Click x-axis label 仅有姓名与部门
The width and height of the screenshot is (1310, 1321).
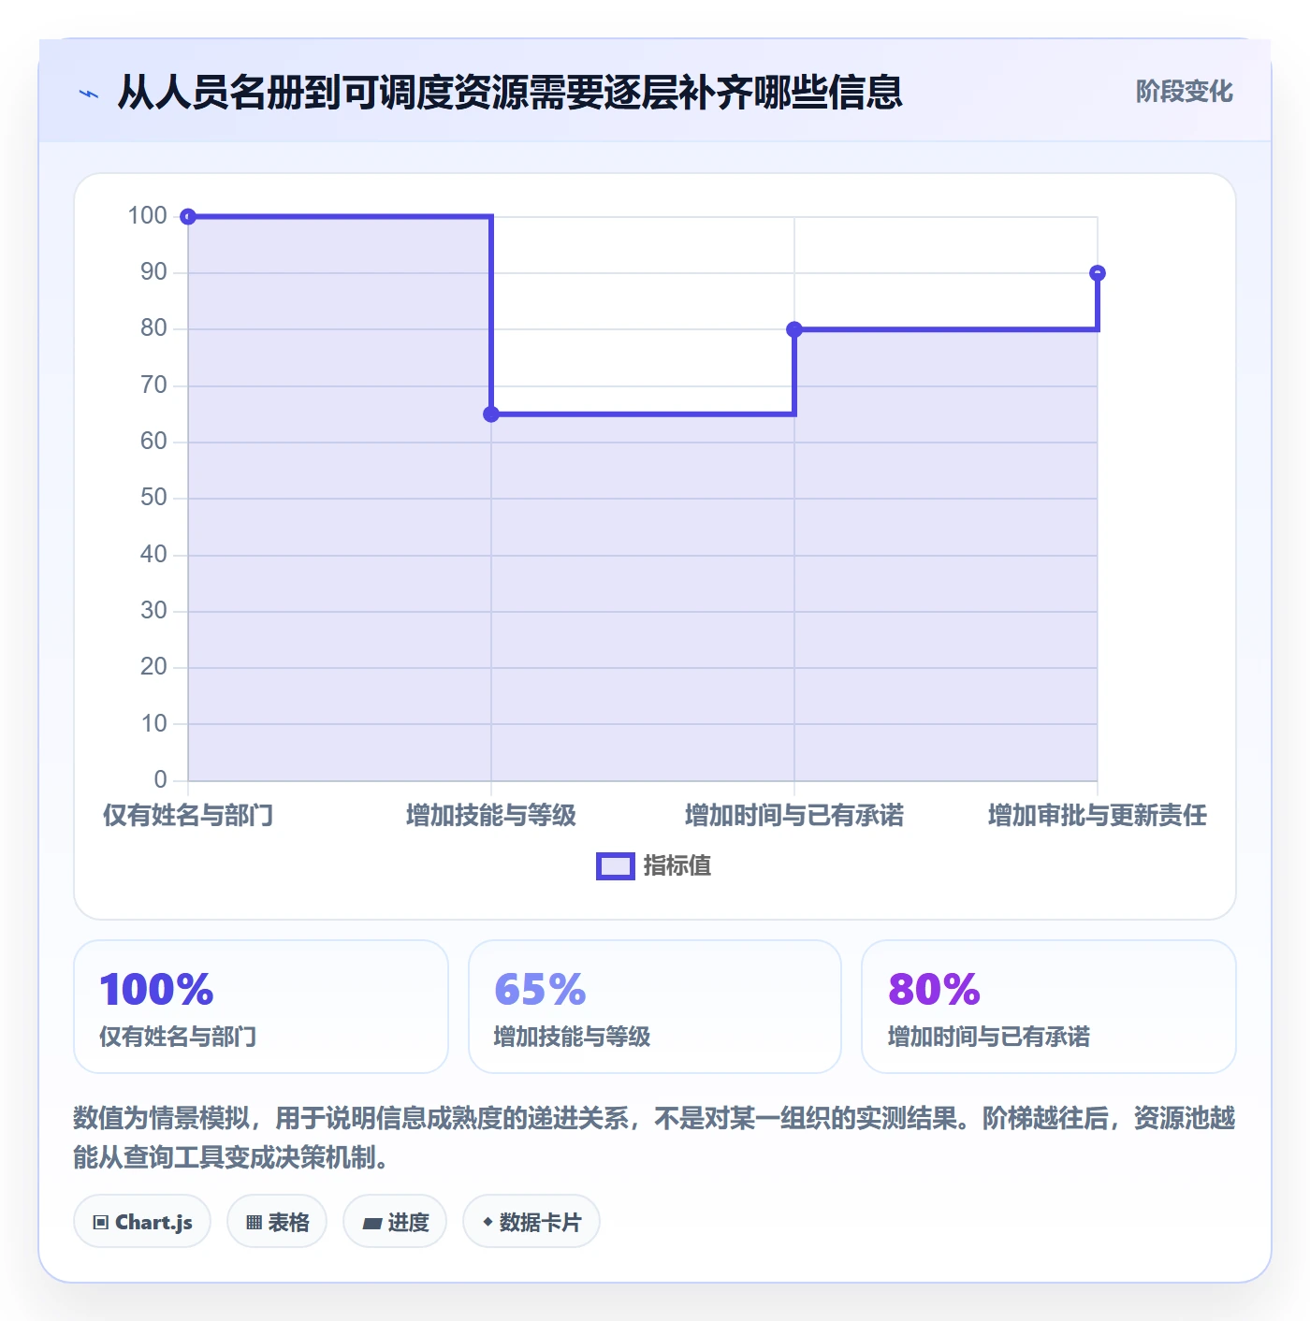point(188,816)
